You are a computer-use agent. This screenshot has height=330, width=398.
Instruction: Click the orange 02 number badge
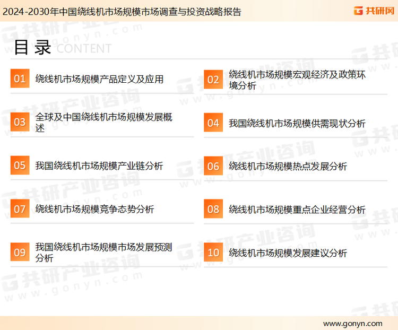(213, 80)
